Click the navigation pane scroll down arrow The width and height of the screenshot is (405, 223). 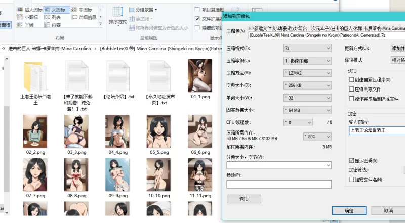(7, 213)
